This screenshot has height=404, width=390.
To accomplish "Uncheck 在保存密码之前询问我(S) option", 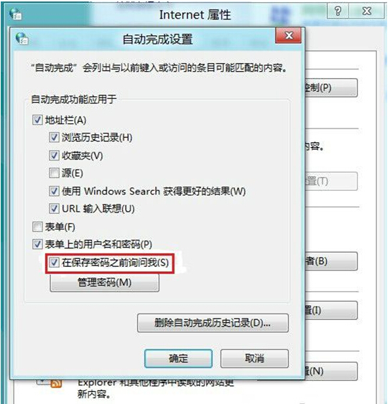I will (54, 263).
